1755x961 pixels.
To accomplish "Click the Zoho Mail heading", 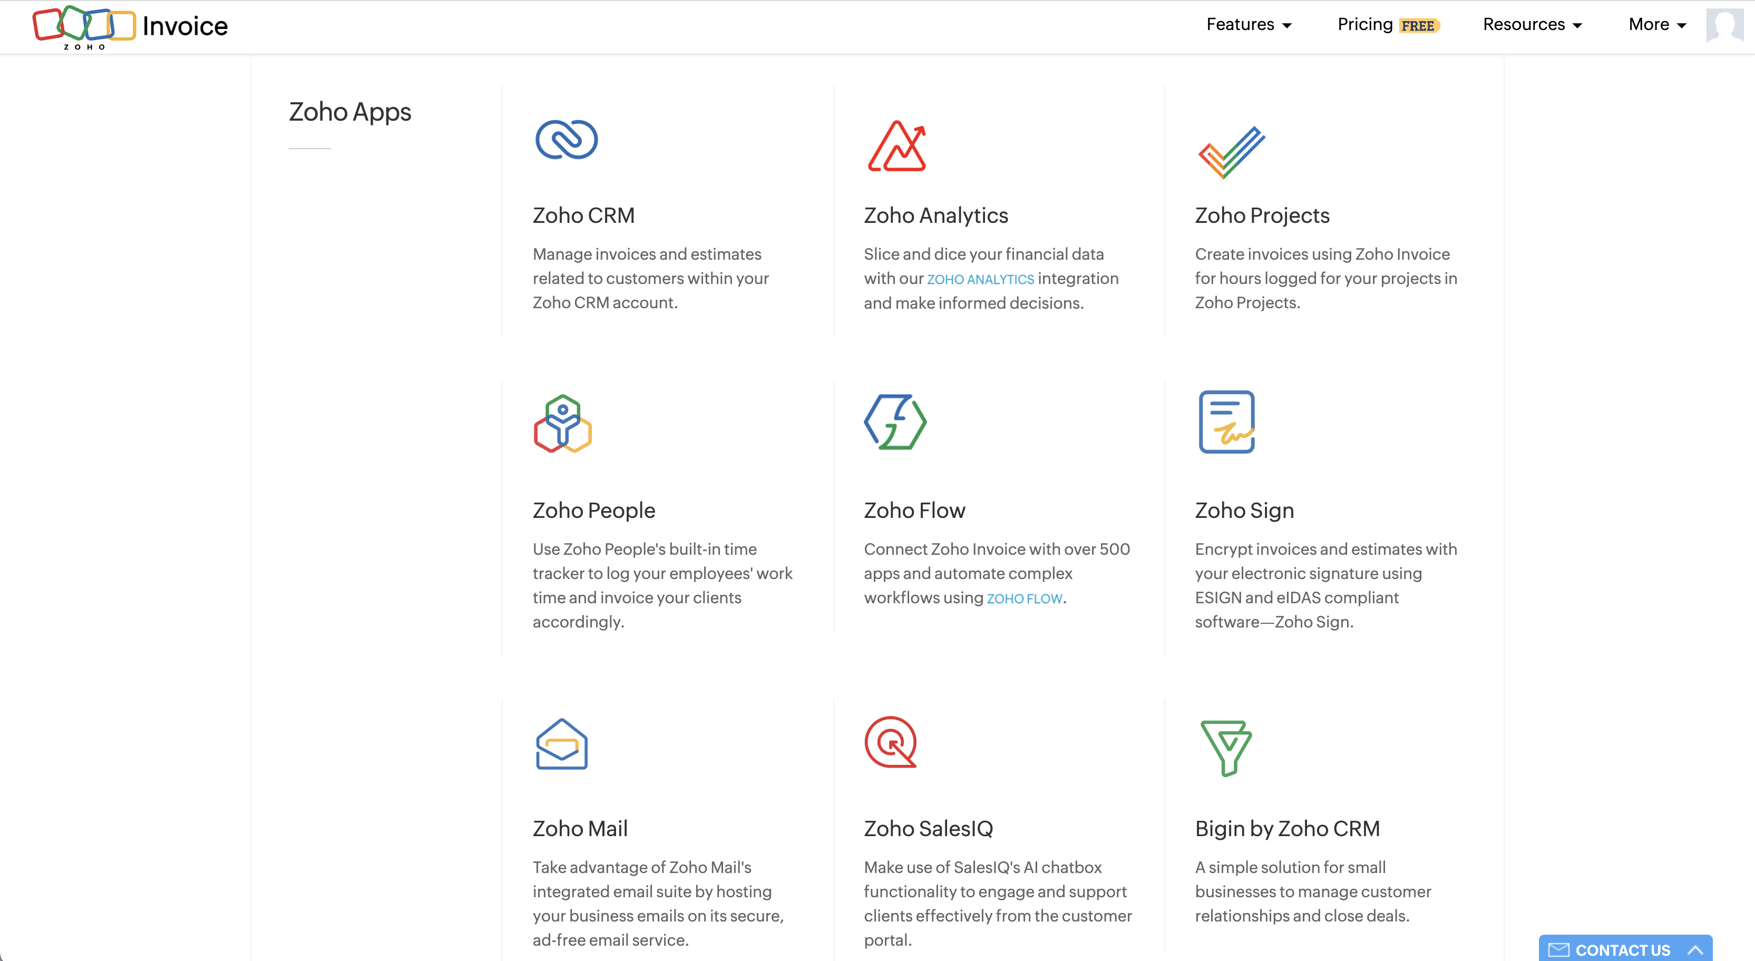I will click(x=580, y=828).
